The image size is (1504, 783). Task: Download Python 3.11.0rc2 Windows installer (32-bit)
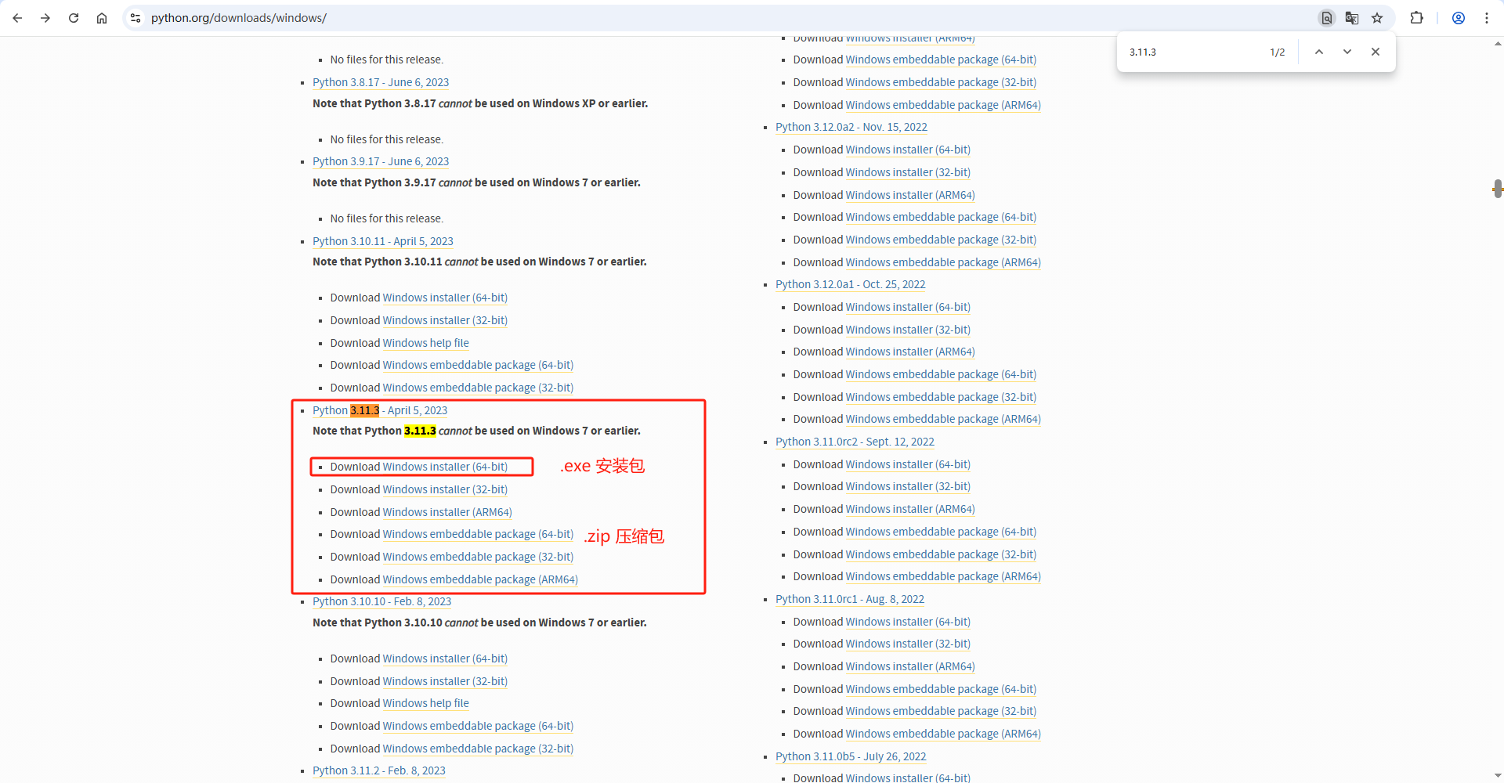coord(908,486)
